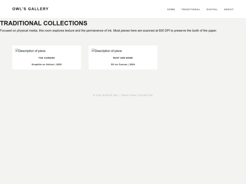The width and height of the screenshot is (246, 184).
Task: Click '© 2026 WINTER OWL' in the footer
Action: 106,95
